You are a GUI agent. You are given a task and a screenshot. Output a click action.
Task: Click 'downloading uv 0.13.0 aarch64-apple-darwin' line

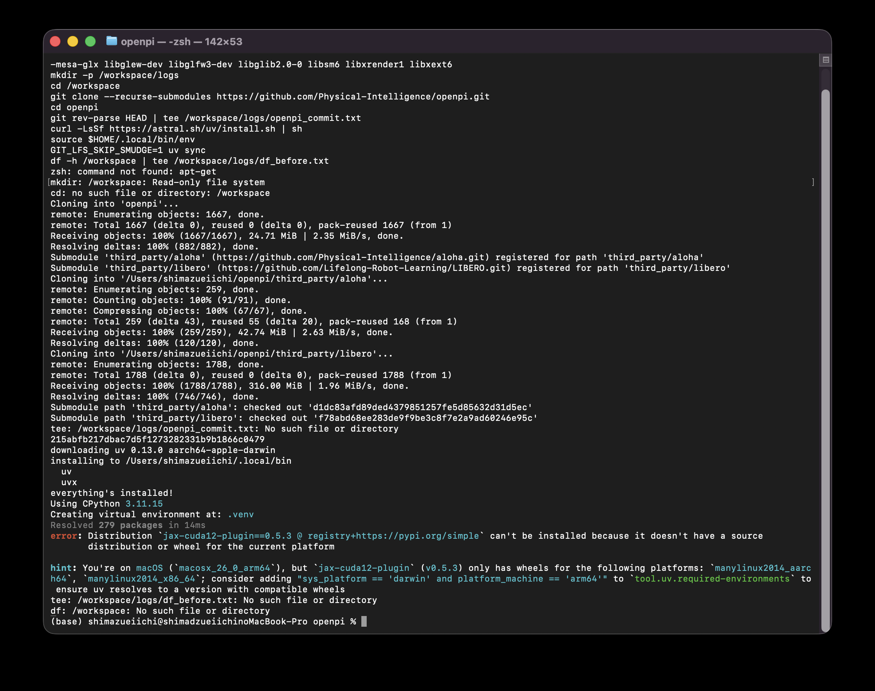click(163, 450)
